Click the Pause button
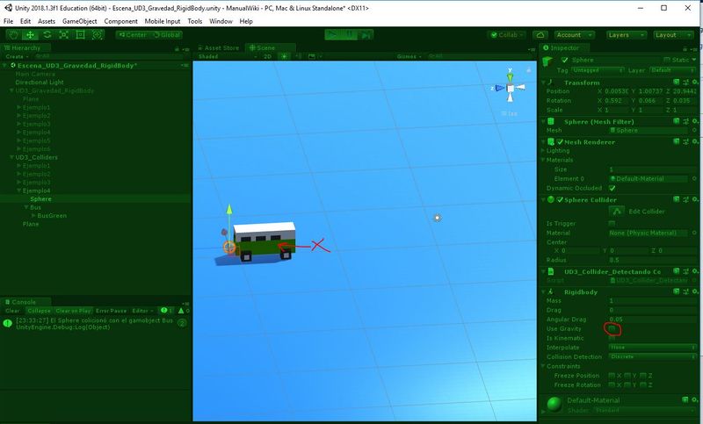The image size is (703, 424). click(x=349, y=34)
